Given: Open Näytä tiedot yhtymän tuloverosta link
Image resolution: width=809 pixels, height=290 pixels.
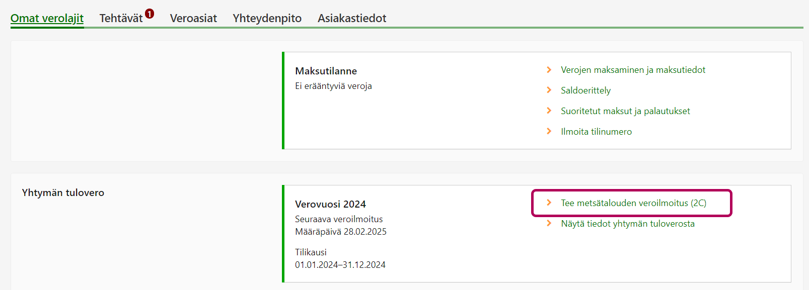Looking at the screenshot, I should pos(627,224).
